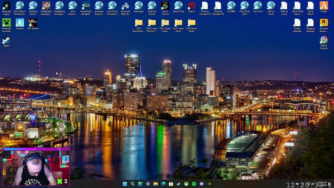Open the OUTBRK desktop shortcut
This screenshot has height=188, width=334.
(231, 7)
